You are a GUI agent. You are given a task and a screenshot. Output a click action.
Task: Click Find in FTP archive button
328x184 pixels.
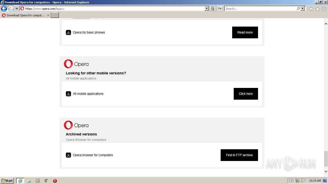point(239,155)
